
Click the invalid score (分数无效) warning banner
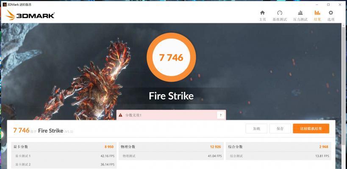coord(171,115)
